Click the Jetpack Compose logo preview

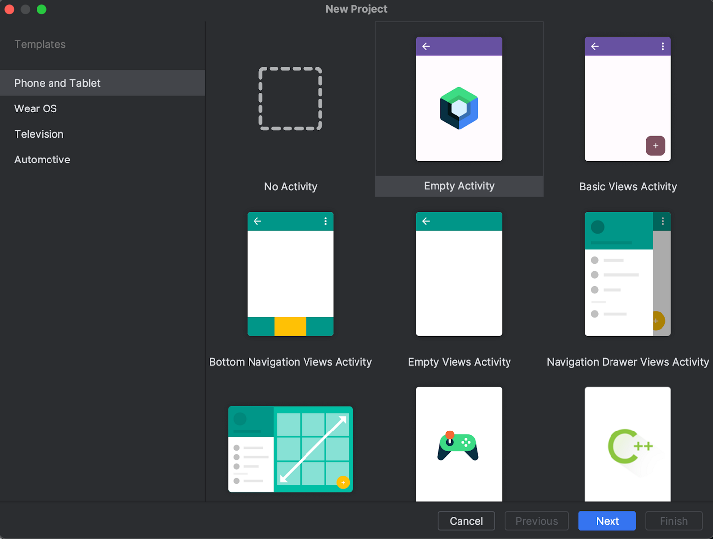[459, 108]
